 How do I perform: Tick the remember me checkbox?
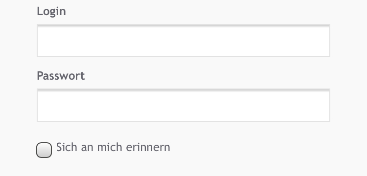point(44,150)
